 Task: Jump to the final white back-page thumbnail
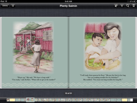tap(130, 100)
